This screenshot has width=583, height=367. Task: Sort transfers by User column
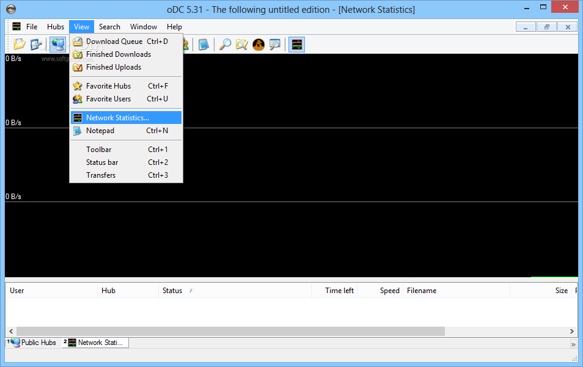coord(51,291)
